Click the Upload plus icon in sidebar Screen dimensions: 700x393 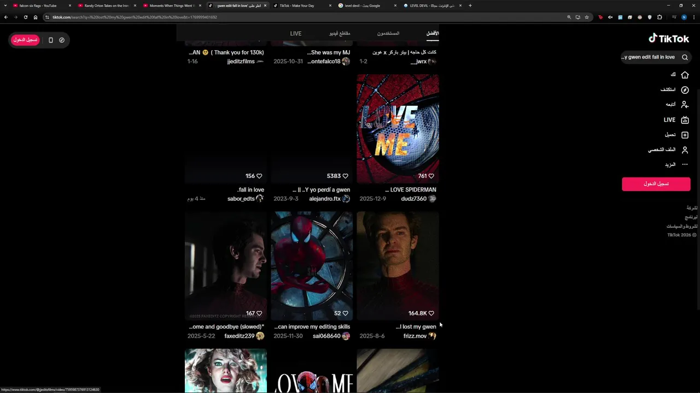point(685,135)
